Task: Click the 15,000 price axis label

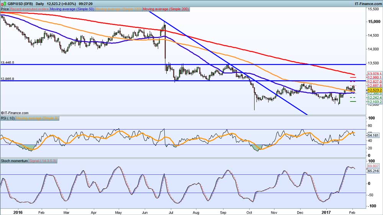Action: point(373,22)
